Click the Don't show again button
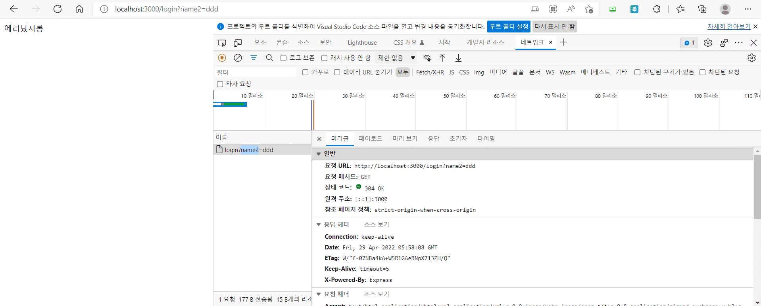Screen dimensions: 761x306 pyautogui.click(x=554, y=27)
